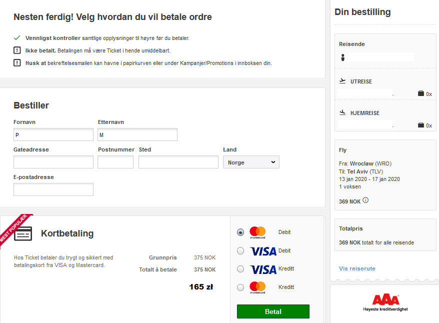Click into the Etternavn input field
The height and width of the screenshot is (323, 439).
[137, 134]
